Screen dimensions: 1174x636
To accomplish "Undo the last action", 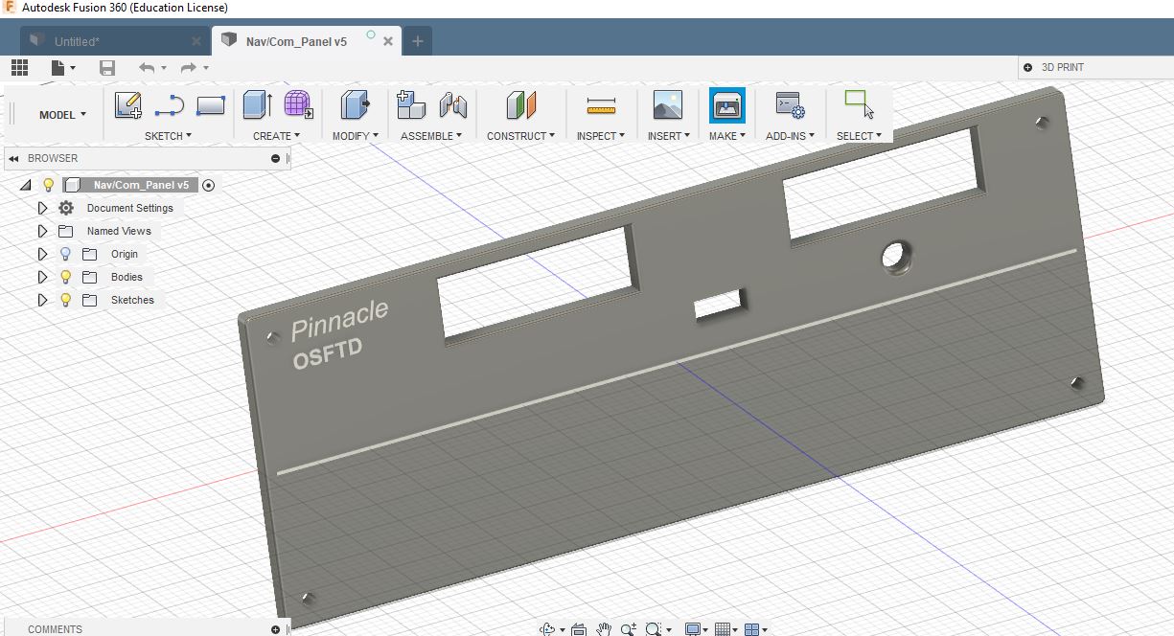I will [x=146, y=67].
